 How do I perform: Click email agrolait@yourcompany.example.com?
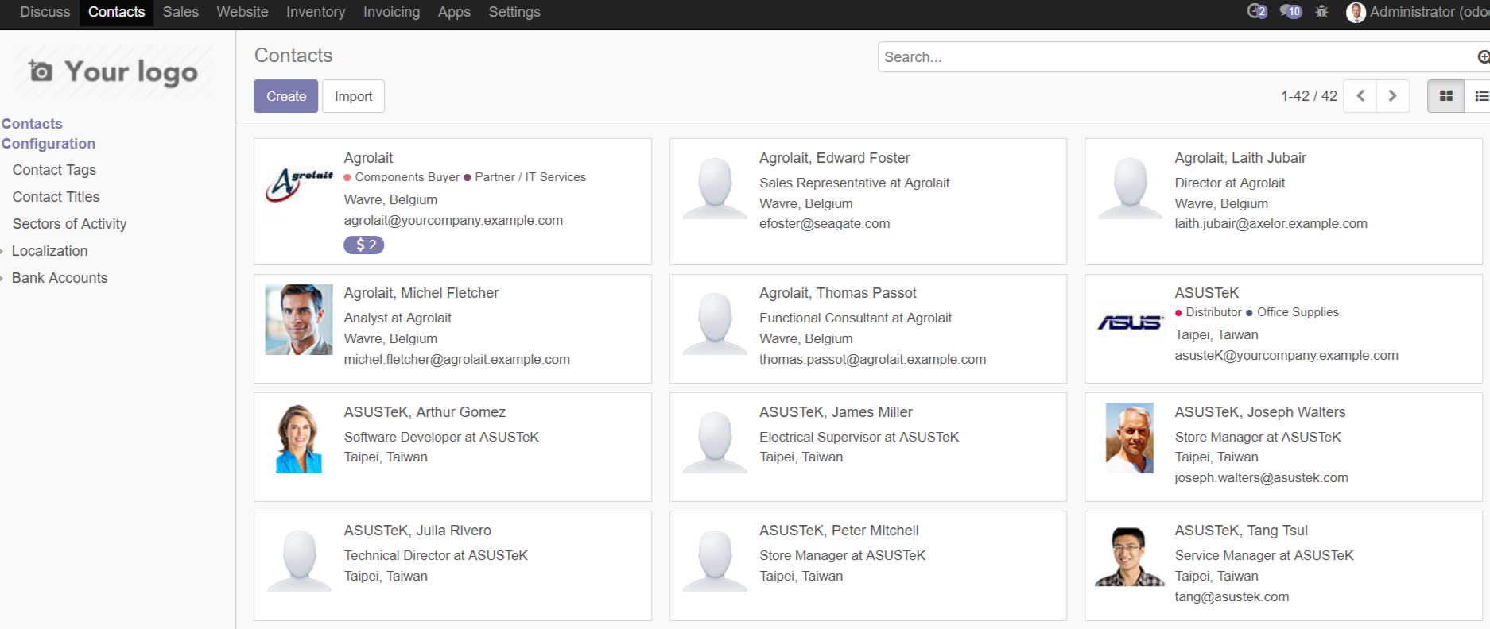(x=453, y=220)
